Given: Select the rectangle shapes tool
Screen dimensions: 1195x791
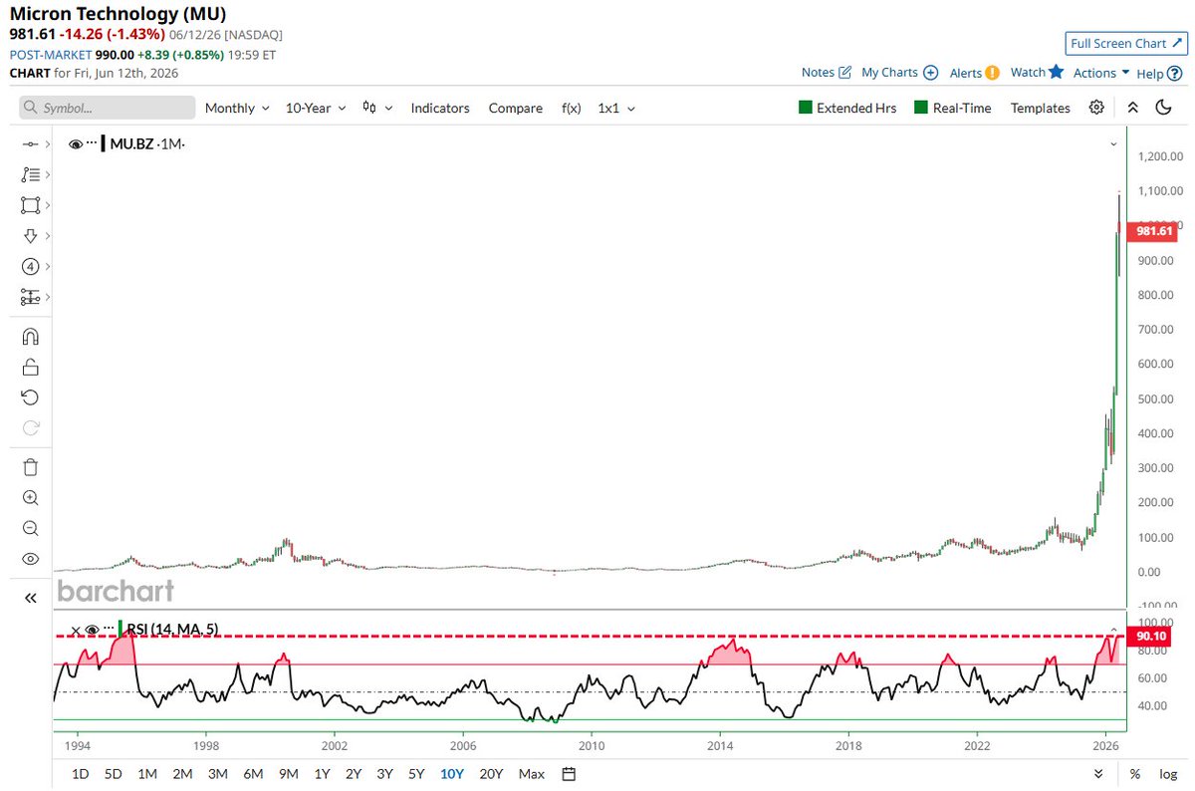Looking at the screenshot, I should (30, 205).
